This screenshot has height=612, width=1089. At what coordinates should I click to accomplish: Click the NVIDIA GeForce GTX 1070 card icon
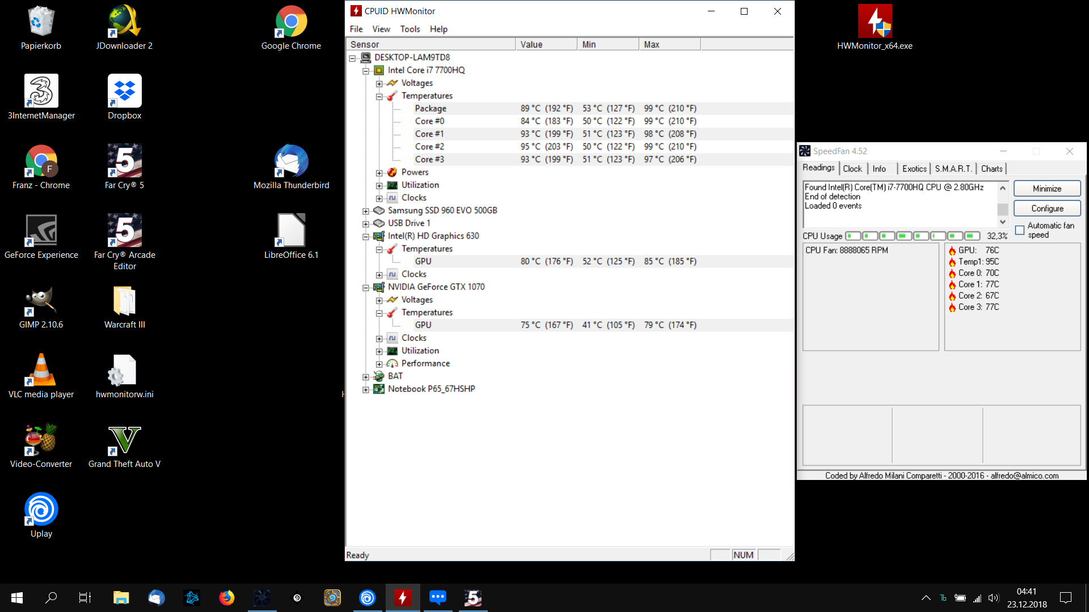pos(379,287)
